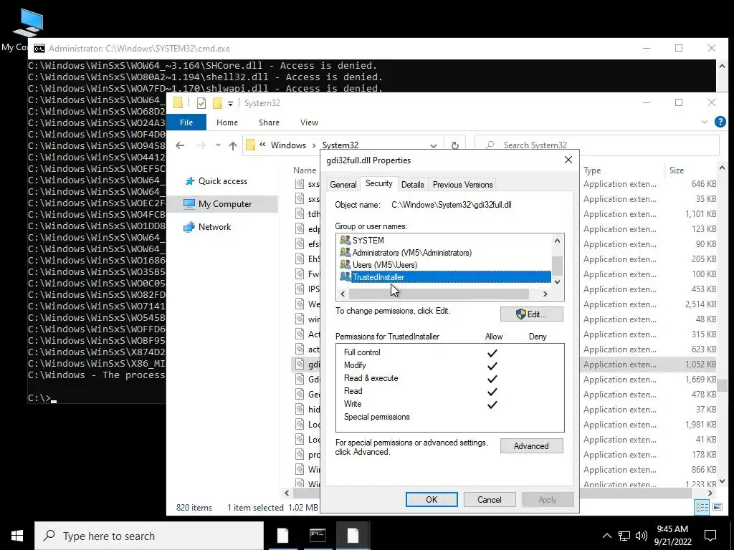
Task: Click Windows in the address path
Action: click(288, 145)
